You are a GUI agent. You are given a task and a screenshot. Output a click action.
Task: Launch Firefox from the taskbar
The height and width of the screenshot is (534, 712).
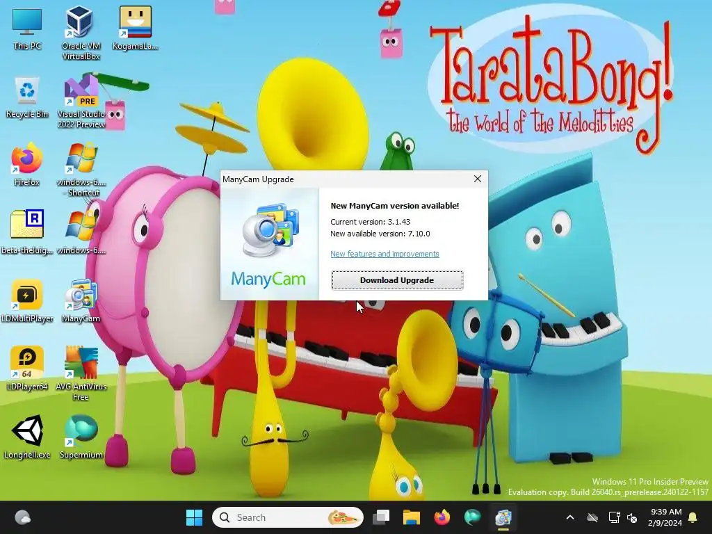point(442,517)
